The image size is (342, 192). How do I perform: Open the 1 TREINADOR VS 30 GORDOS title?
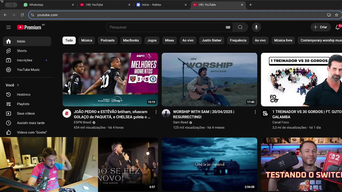pos(307,114)
